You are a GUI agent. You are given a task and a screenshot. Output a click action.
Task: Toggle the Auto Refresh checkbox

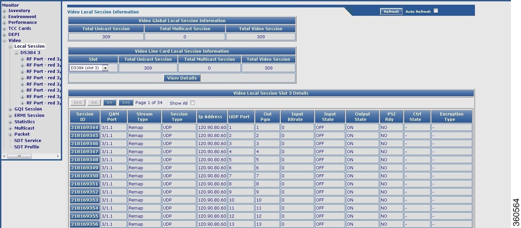tap(436, 11)
